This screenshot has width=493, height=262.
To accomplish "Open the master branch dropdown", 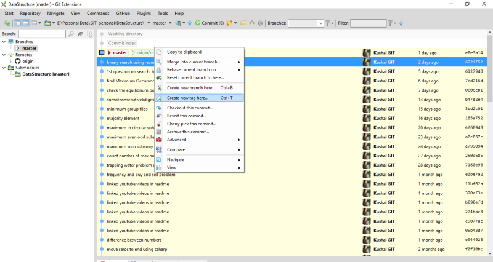I will pos(170,23).
